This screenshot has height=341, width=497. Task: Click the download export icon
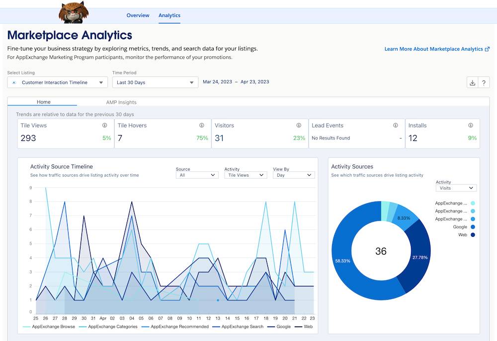[x=472, y=82]
